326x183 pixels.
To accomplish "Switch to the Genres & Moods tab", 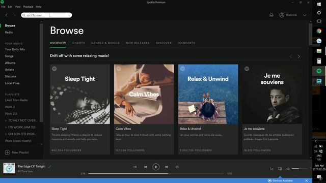I will [x=105, y=43].
